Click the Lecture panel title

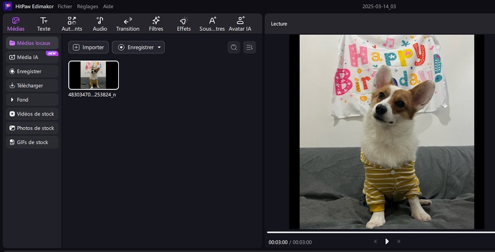pyautogui.click(x=279, y=24)
